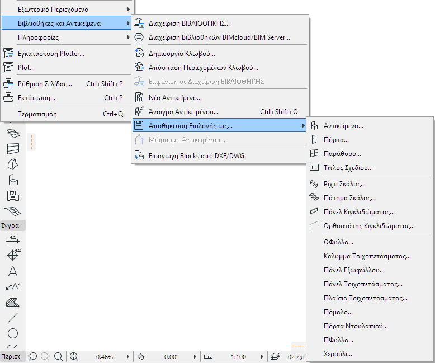Select the Object chair tool in toolbox
This screenshot has height=363, width=435.
pyautogui.click(x=13, y=180)
